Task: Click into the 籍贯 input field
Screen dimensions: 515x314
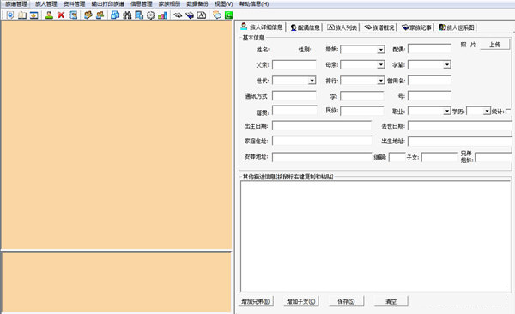Action: (294, 111)
